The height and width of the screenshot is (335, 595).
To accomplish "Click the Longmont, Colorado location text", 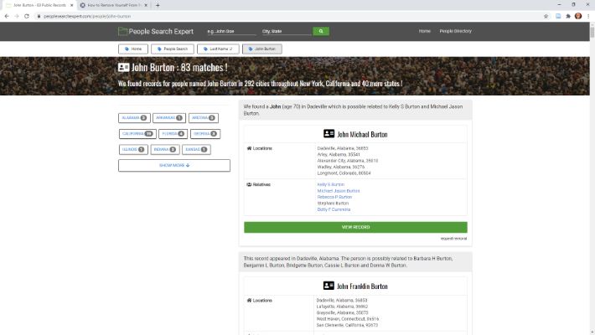I will point(344,173).
